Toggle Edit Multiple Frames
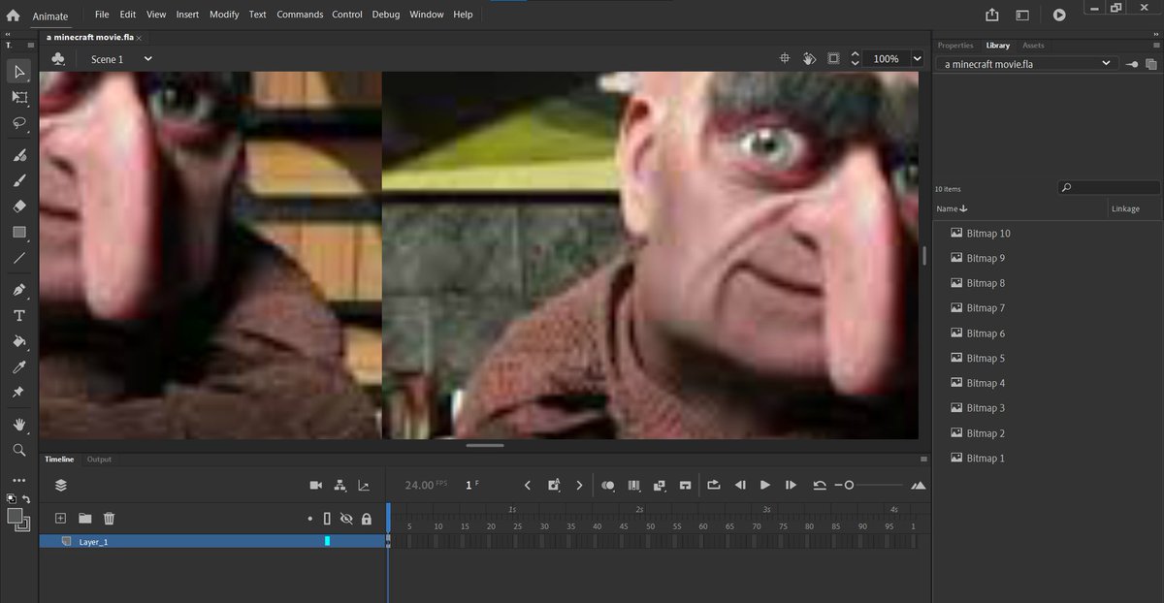 [634, 485]
